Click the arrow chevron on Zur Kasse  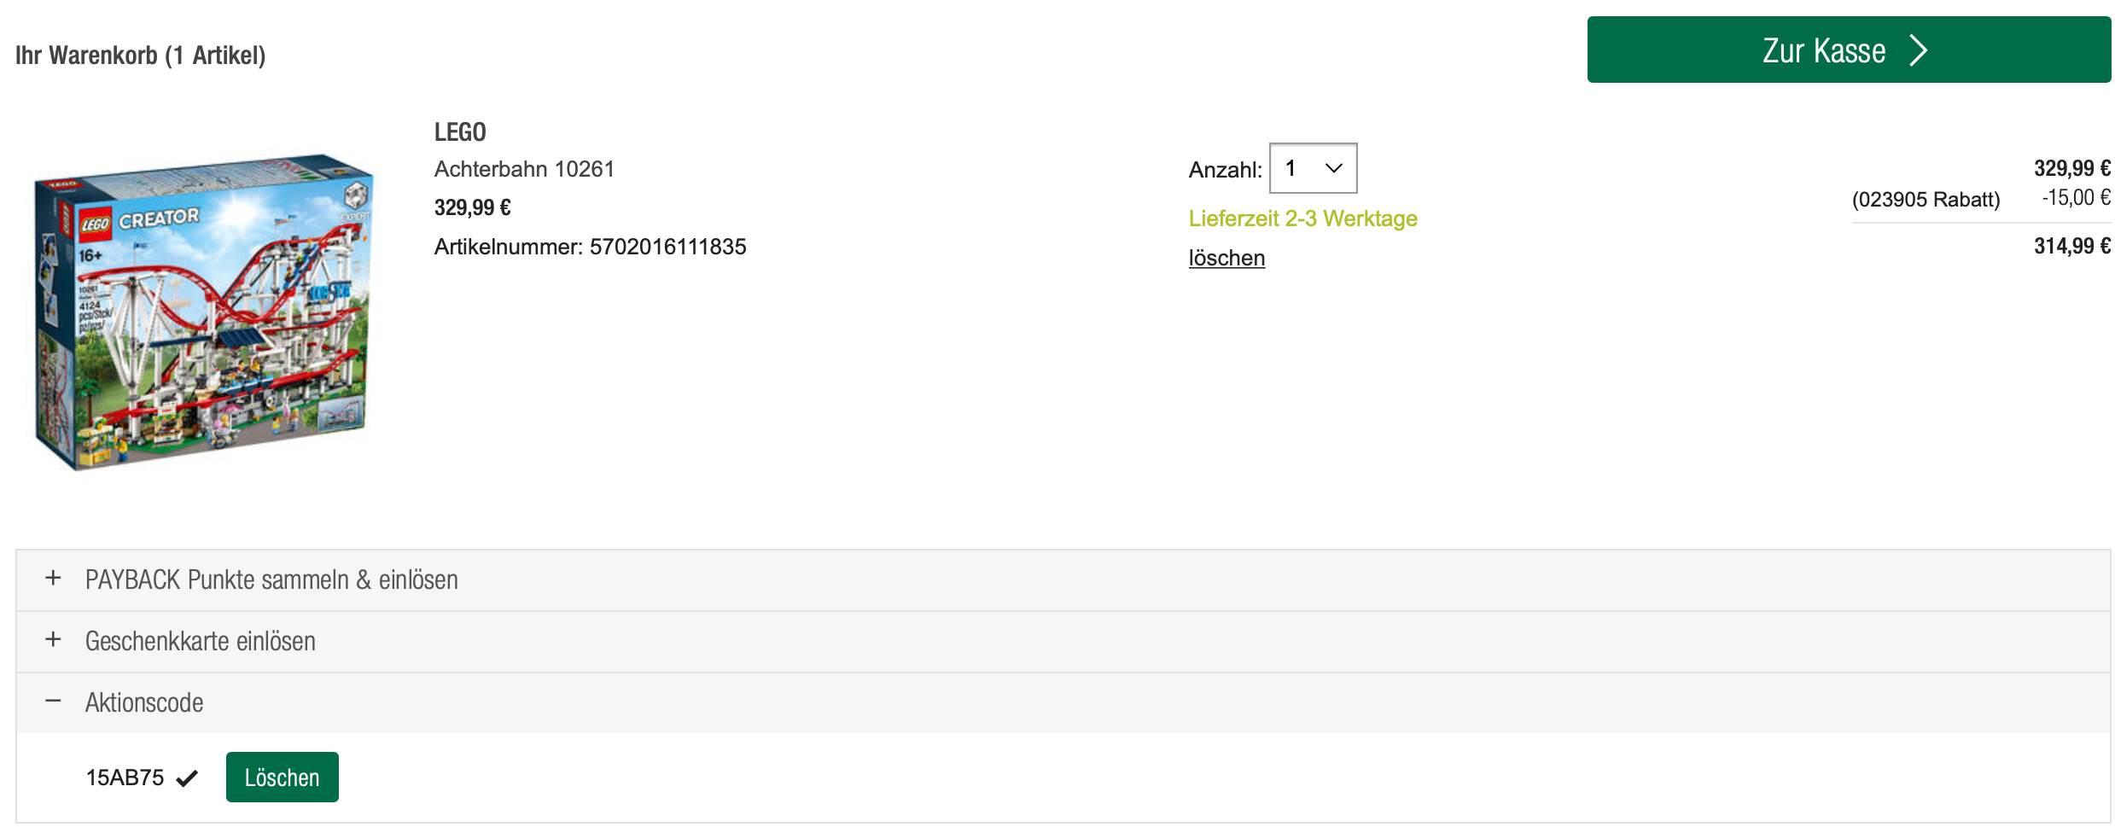[x=1919, y=50]
